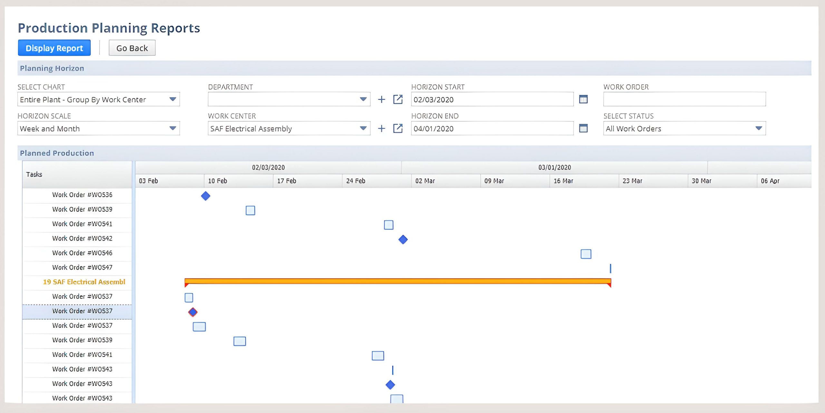
Task: Open Horizon Start calendar picker
Action: [x=583, y=99]
